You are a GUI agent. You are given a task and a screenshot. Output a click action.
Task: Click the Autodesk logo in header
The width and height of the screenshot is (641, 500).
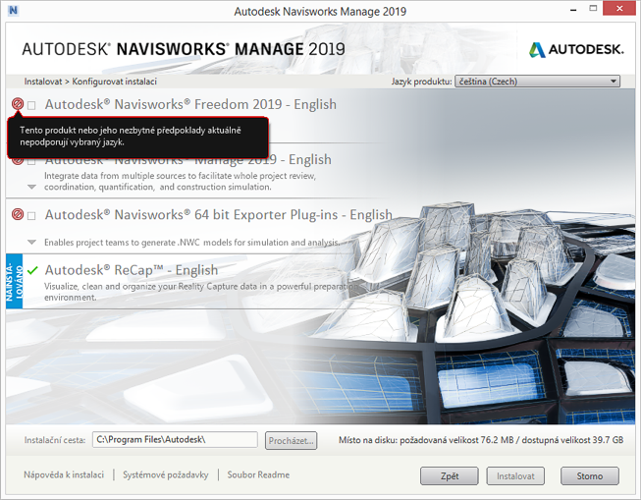point(576,49)
